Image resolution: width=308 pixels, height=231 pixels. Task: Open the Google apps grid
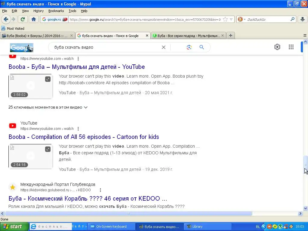coord(291,47)
